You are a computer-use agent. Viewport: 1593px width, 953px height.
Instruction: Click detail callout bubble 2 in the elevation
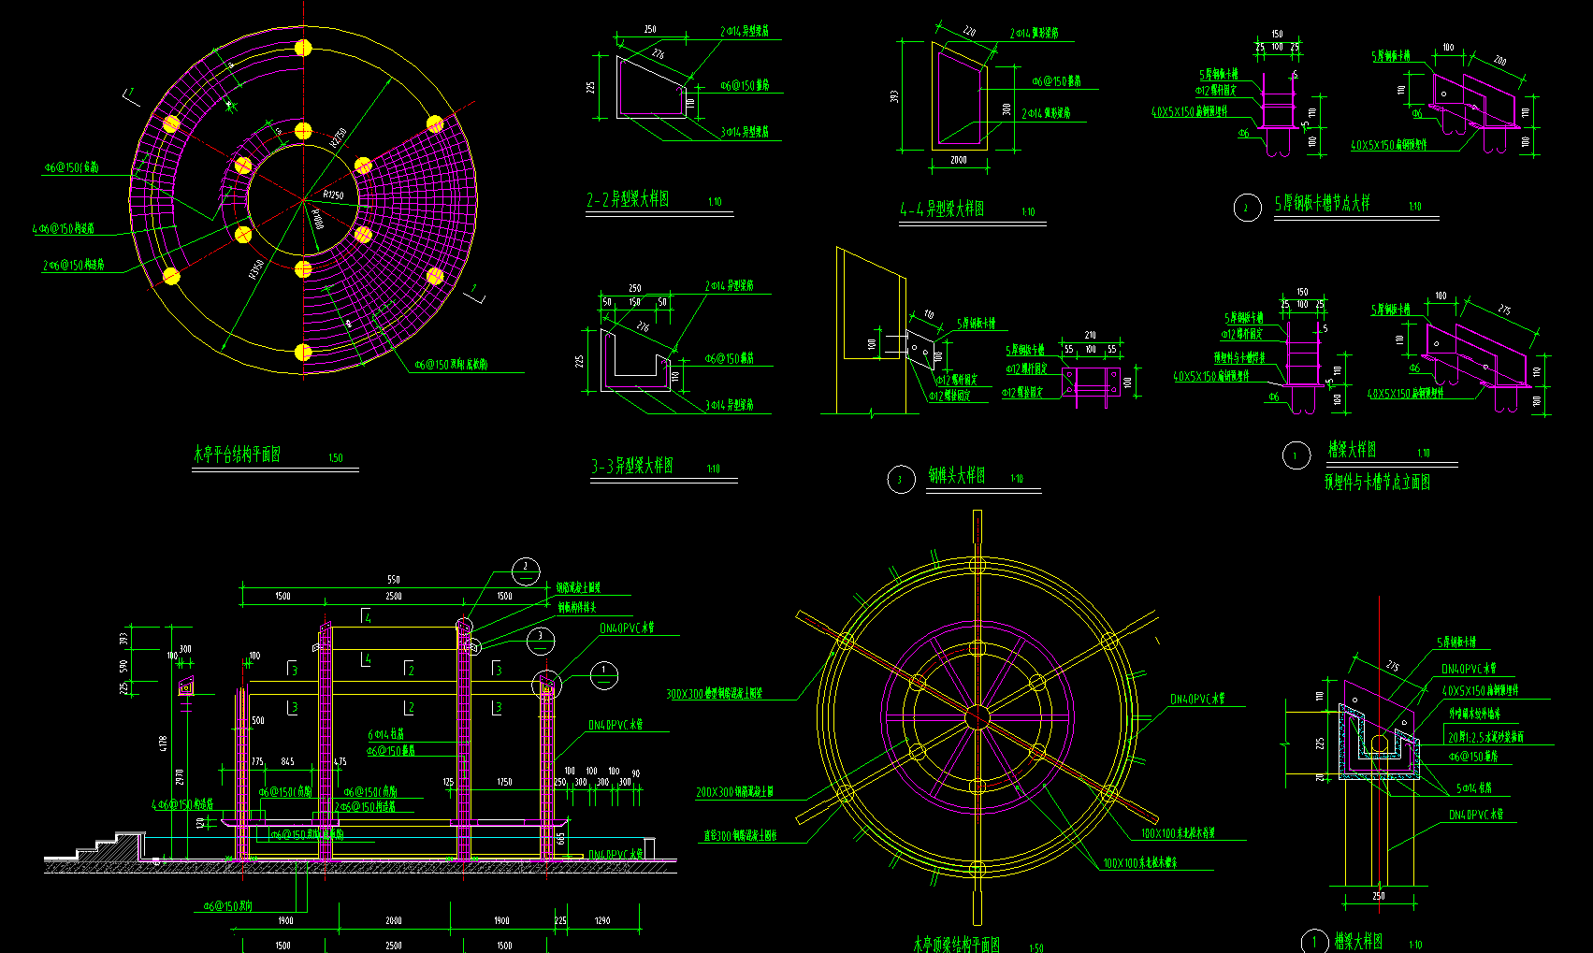[x=526, y=568]
